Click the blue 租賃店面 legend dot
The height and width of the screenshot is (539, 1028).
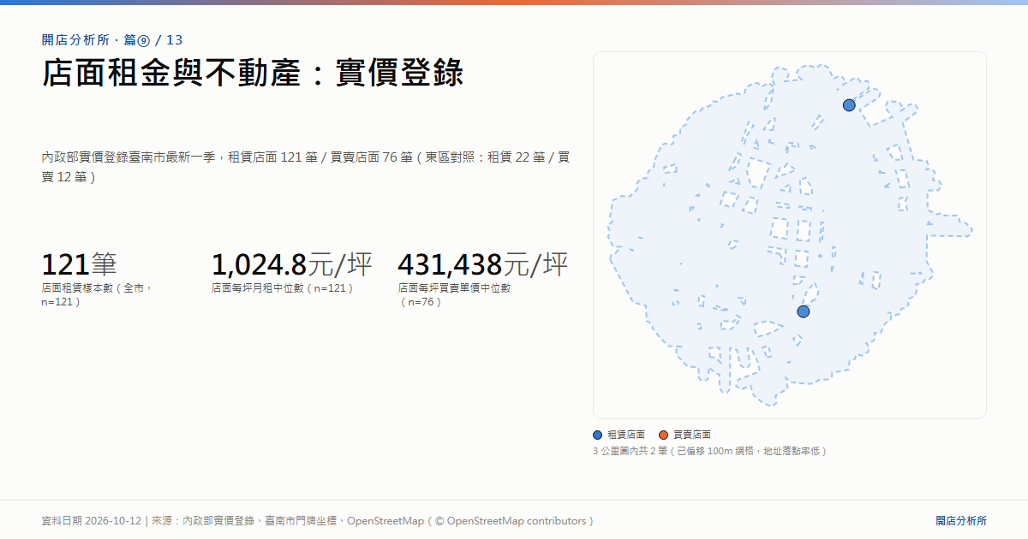point(597,435)
